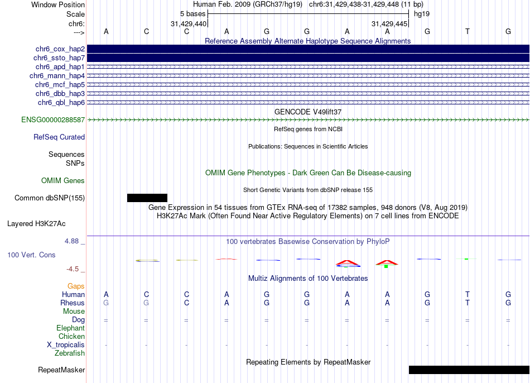Click the Window Position label
The height and width of the screenshot is (383, 530).
(58, 4)
